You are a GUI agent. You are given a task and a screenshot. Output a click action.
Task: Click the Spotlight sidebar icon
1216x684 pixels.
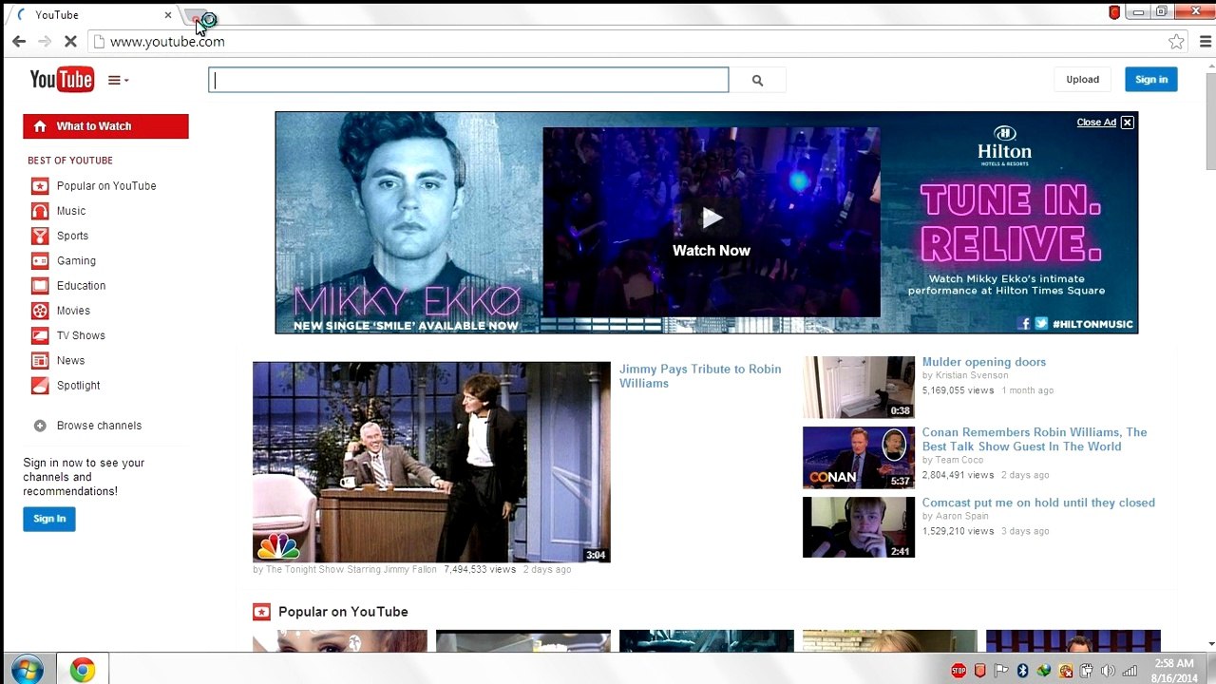tap(40, 386)
